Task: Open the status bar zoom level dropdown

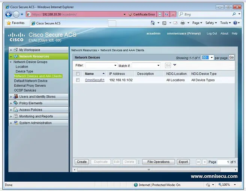Action: tap(235, 185)
